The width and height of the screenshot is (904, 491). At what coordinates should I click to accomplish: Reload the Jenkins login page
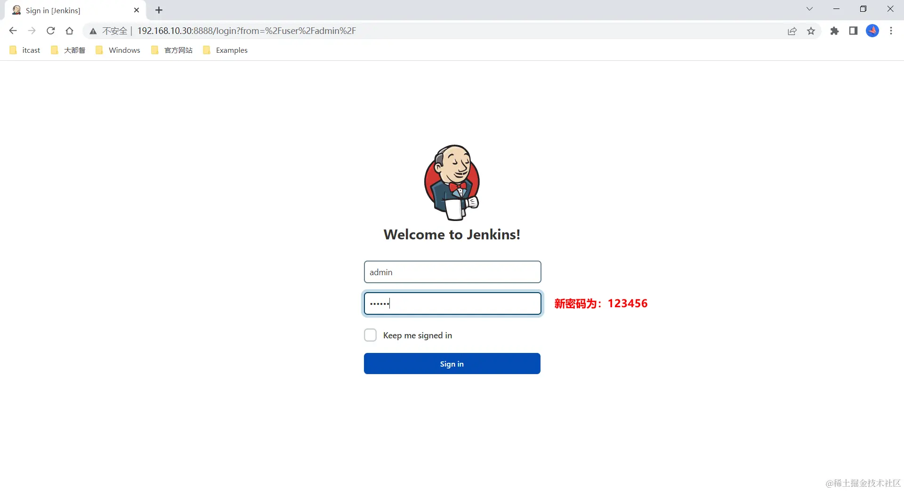(51, 31)
